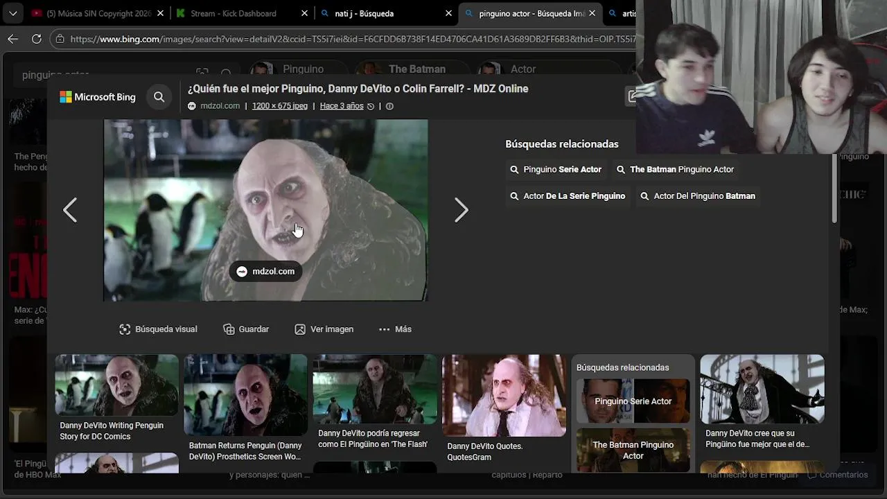Search for The Batman Pinguino Actor
Image resolution: width=887 pixels, height=499 pixels.
[675, 169]
